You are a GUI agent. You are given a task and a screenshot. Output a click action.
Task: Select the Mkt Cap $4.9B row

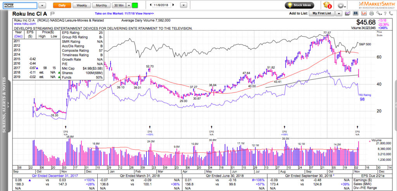pyautogui.click(x=82, y=68)
